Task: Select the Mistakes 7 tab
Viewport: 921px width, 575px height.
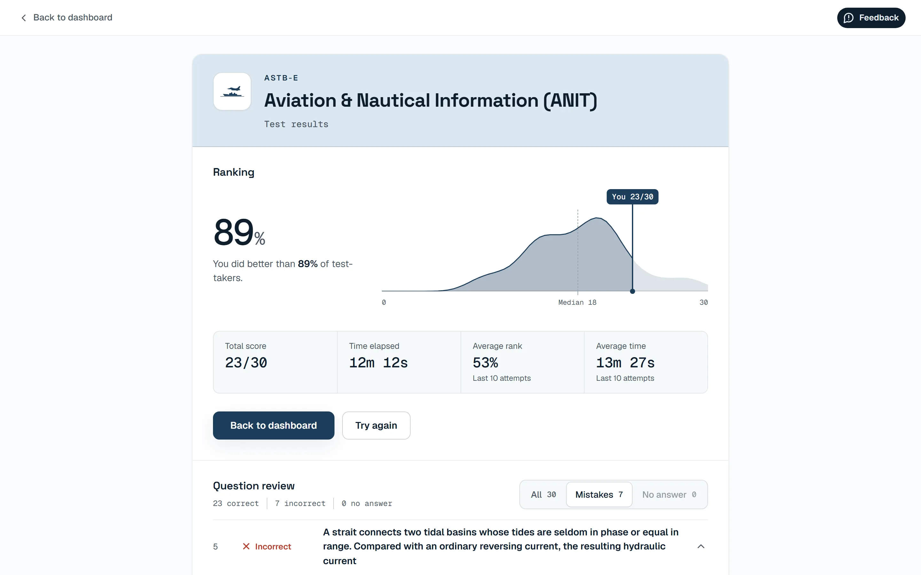Action: [599, 494]
